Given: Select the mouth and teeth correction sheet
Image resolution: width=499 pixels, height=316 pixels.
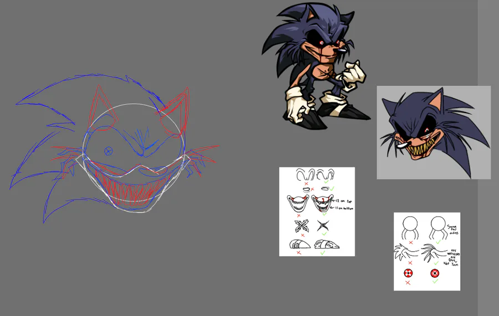Looking at the screenshot, I should pyautogui.click(x=317, y=212).
